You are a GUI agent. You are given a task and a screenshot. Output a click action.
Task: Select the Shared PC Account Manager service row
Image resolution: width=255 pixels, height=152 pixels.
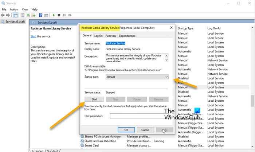click(165, 137)
